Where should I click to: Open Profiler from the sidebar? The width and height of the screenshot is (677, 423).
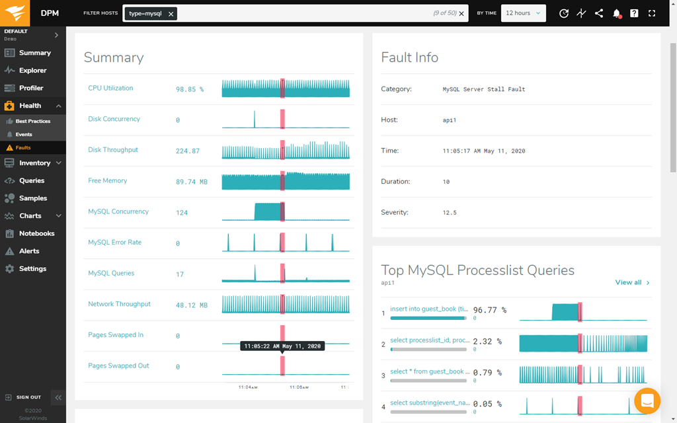point(31,88)
